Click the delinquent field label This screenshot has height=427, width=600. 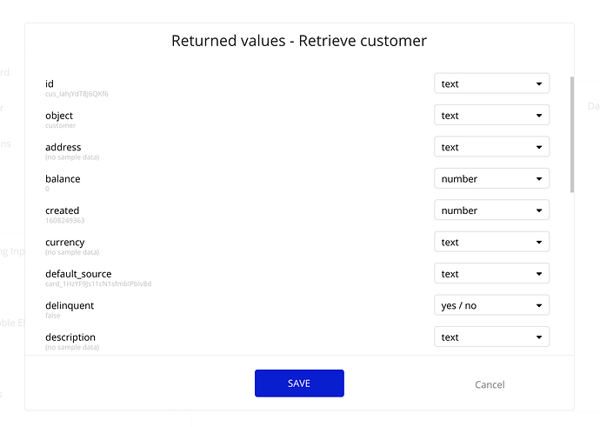(70, 305)
